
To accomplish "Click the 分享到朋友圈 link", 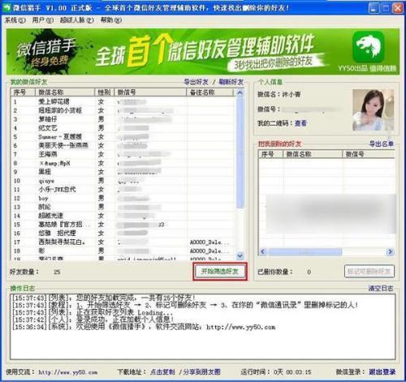I will point(201,372).
